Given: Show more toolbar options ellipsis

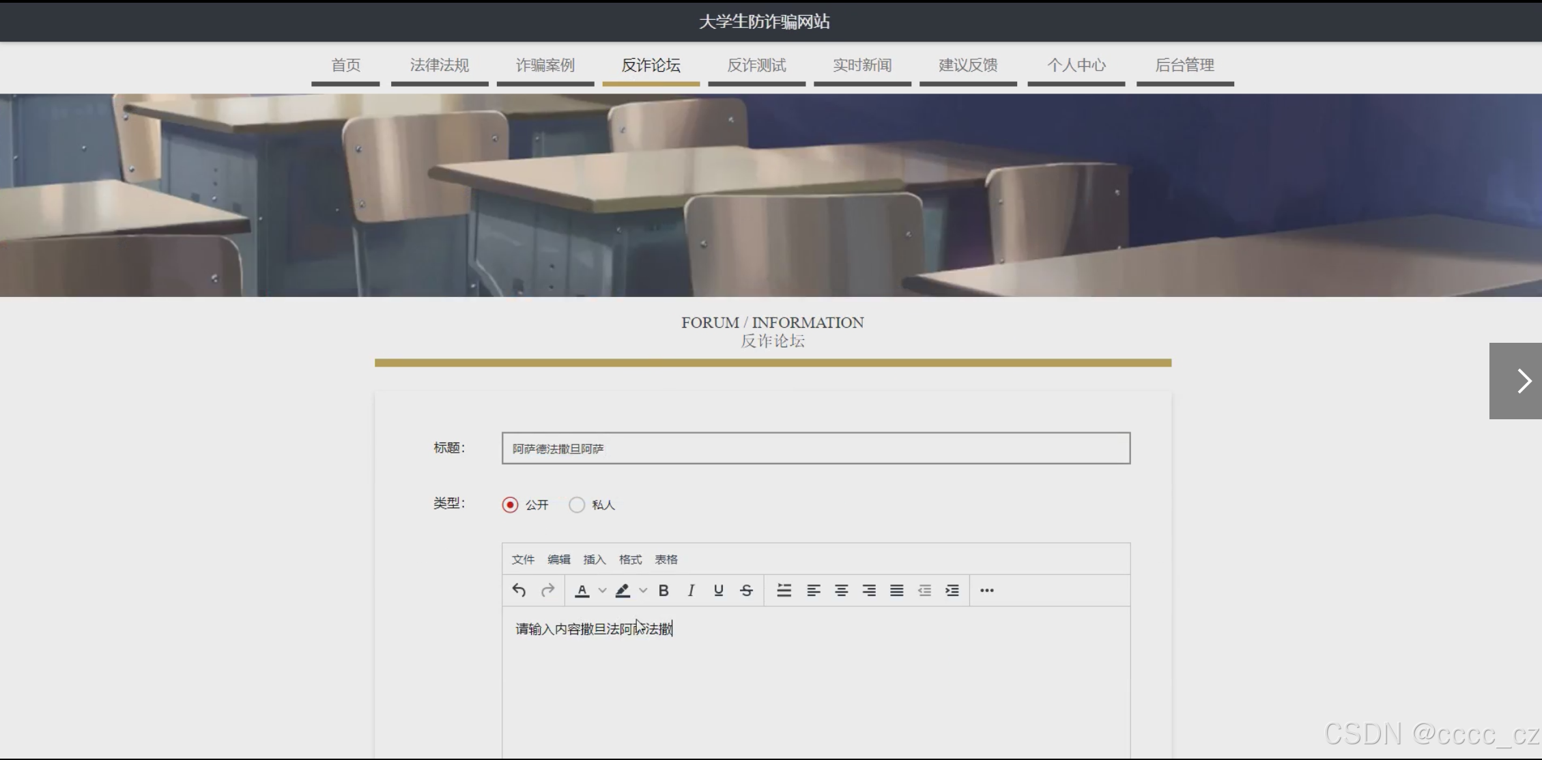Looking at the screenshot, I should [x=987, y=591].
